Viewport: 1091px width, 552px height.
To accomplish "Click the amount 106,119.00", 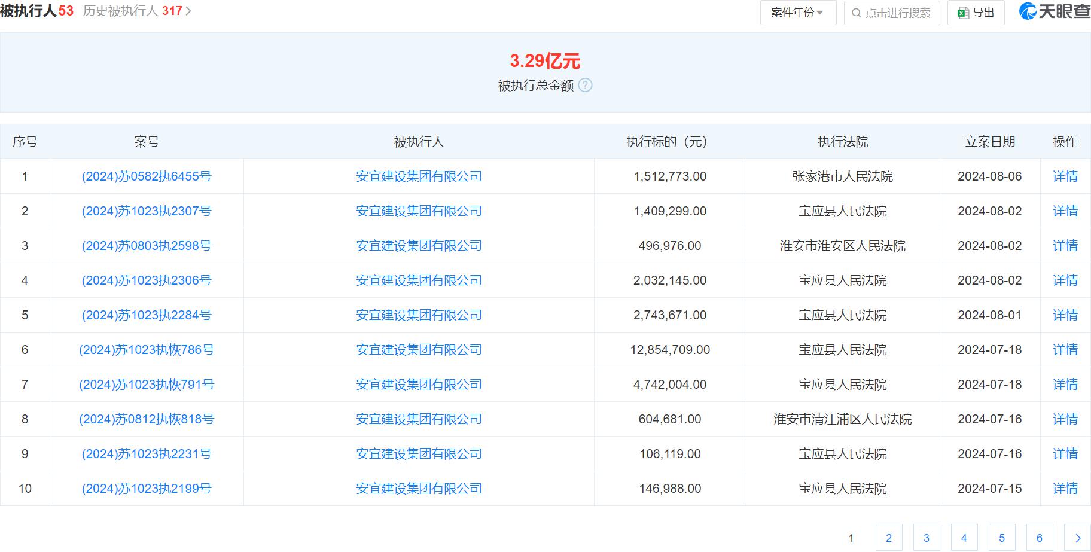I will click(670, 454).
